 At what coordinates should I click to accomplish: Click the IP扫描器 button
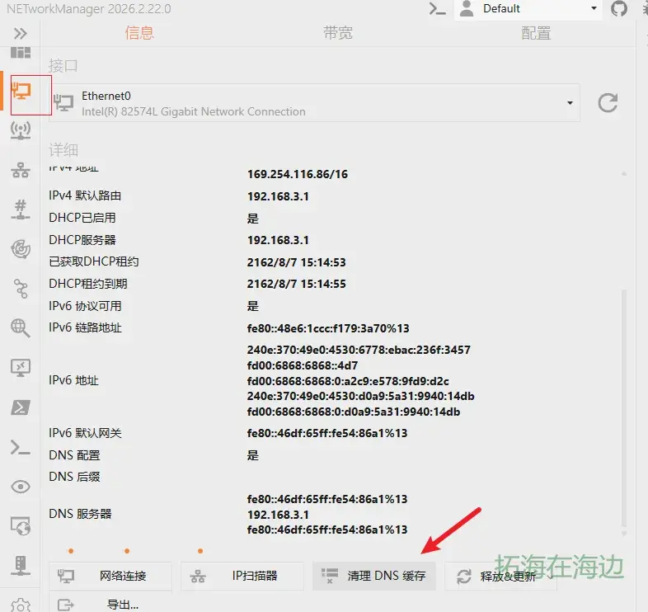[x=242, y=576]
